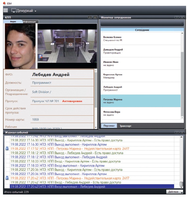
Task: Click the camera status icon in video
Action: coord(40,57)
